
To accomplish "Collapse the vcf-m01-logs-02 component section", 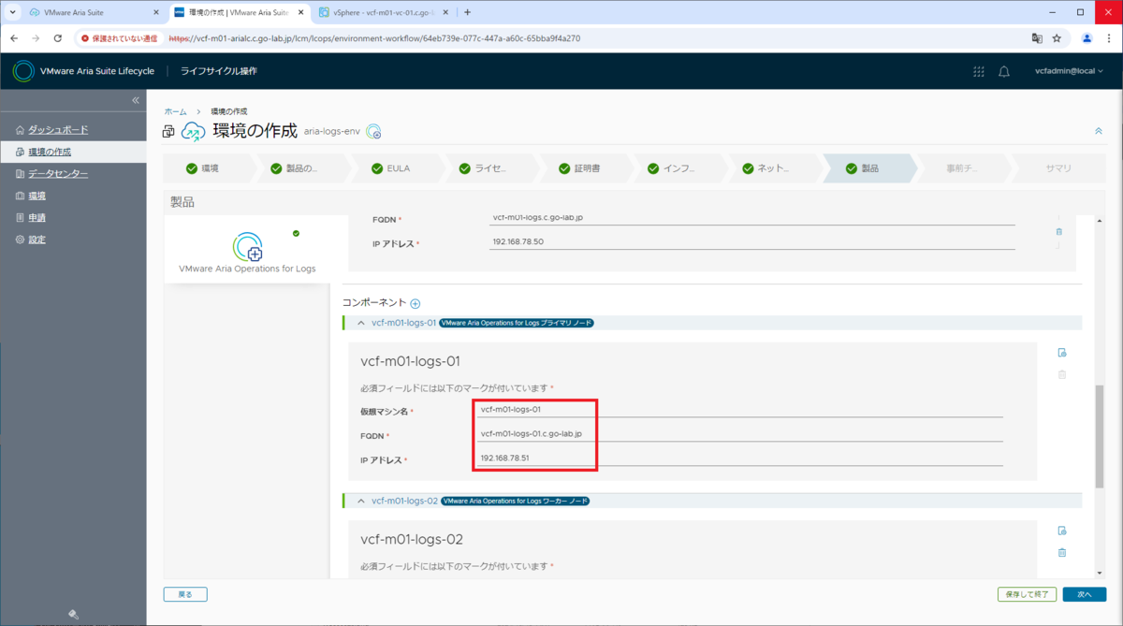I will [361, 501].
